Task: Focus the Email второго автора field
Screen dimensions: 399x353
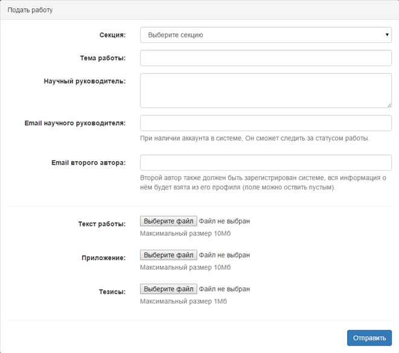Action: [266, 162]
